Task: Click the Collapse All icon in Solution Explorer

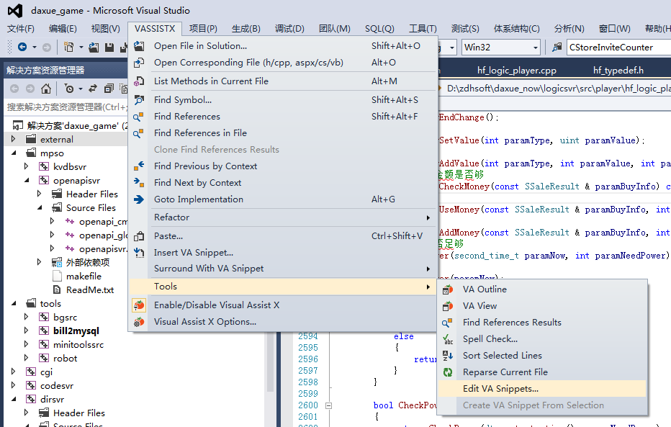Action: pyautogui.click(x=108, y=89)
